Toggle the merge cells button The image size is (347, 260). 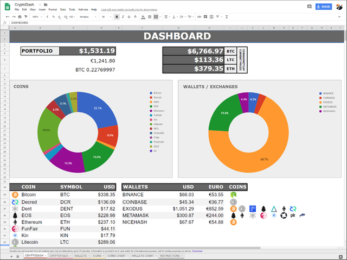[x=156, y=17]
